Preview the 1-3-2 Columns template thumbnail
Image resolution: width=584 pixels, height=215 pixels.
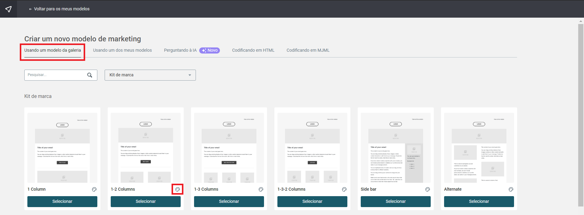point(312,148)
